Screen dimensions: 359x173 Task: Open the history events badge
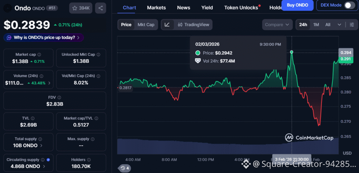[124, 168]
